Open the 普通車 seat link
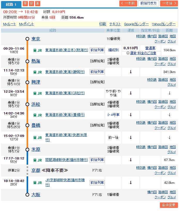Screen dimensions: 179x211 coord(150,48)
